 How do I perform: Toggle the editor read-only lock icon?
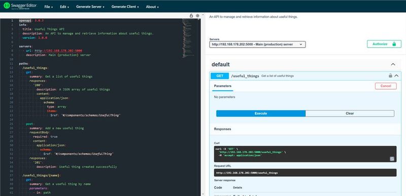coord(191,16)
